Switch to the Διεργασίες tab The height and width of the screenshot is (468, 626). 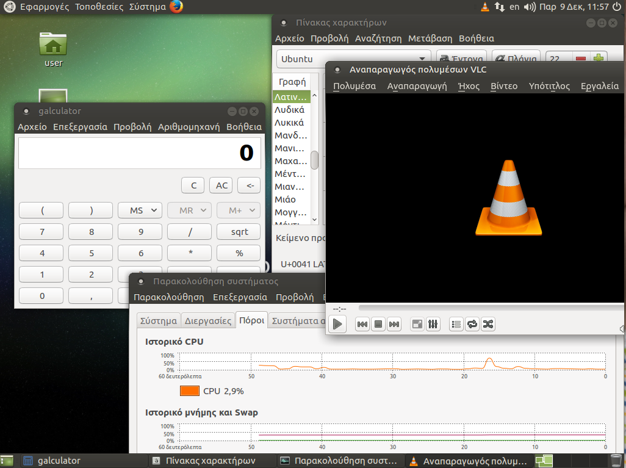(208, 320)
